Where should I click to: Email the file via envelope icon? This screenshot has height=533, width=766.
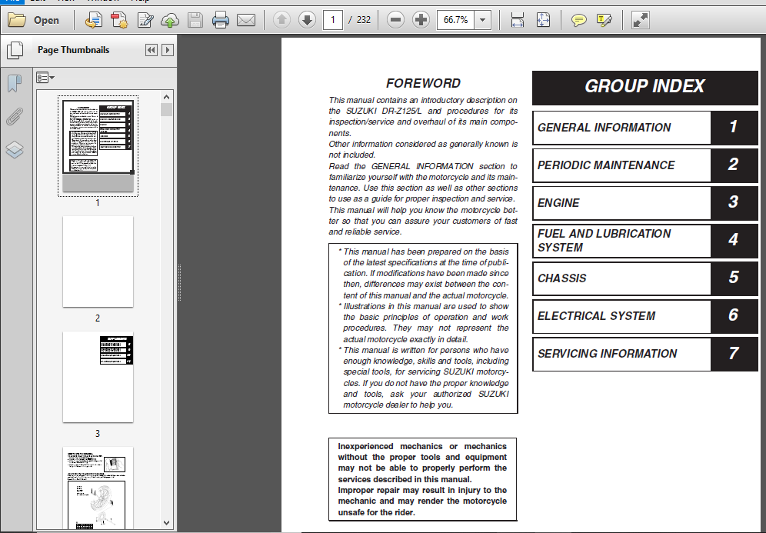pyautogui.click(x=246, y=20)
